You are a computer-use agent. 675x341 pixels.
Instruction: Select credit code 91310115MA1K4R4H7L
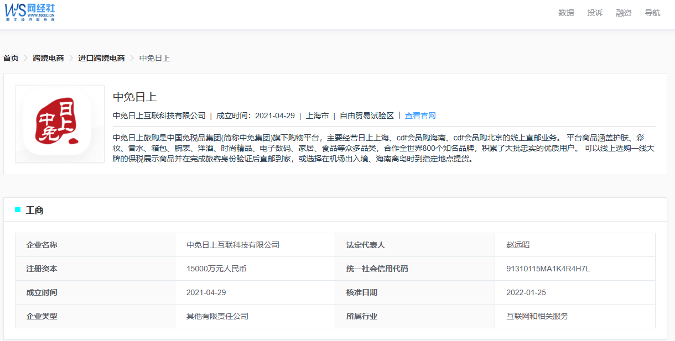click(x=575, y=269)
